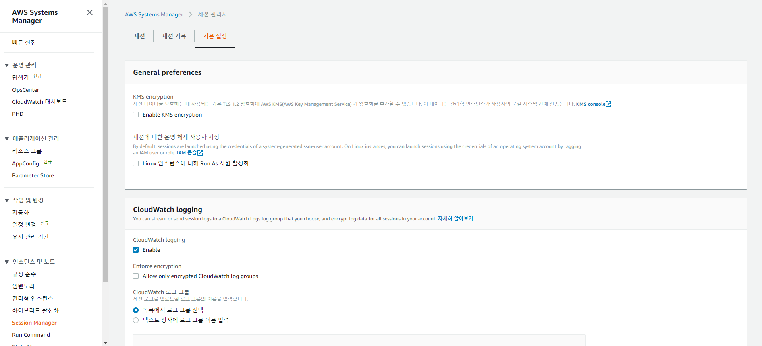Image resolution: width=762 pixels, height=346 pixels.
Task: Click the CloudWatch logging section heading
Action: [x=168, y=210]
